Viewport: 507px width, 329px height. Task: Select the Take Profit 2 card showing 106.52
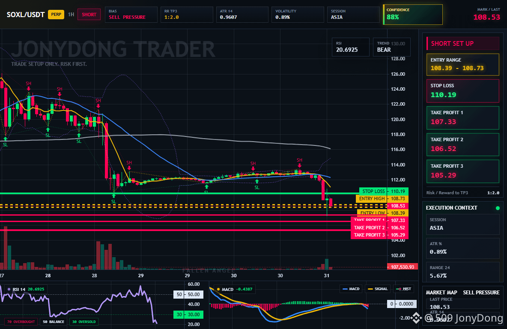click(x=463, y=145)
